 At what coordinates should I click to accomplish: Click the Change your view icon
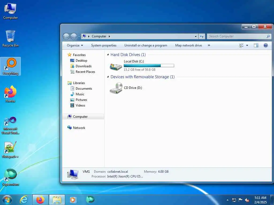point(241,45)
